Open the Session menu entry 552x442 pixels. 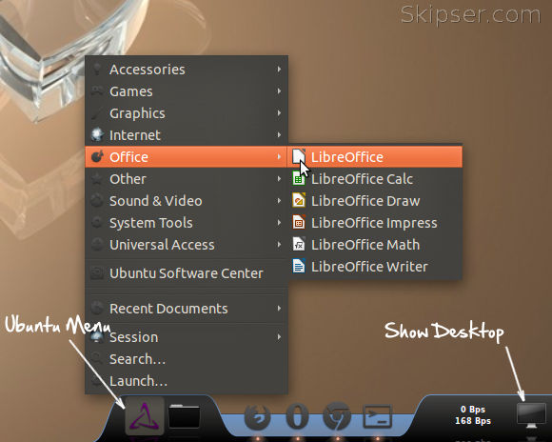click(x=187, y=337)
